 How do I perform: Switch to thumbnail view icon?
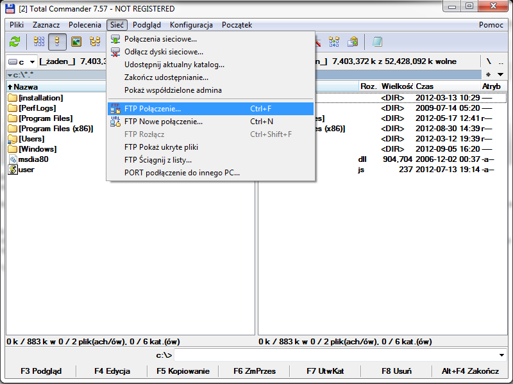(x=76, y=42)
